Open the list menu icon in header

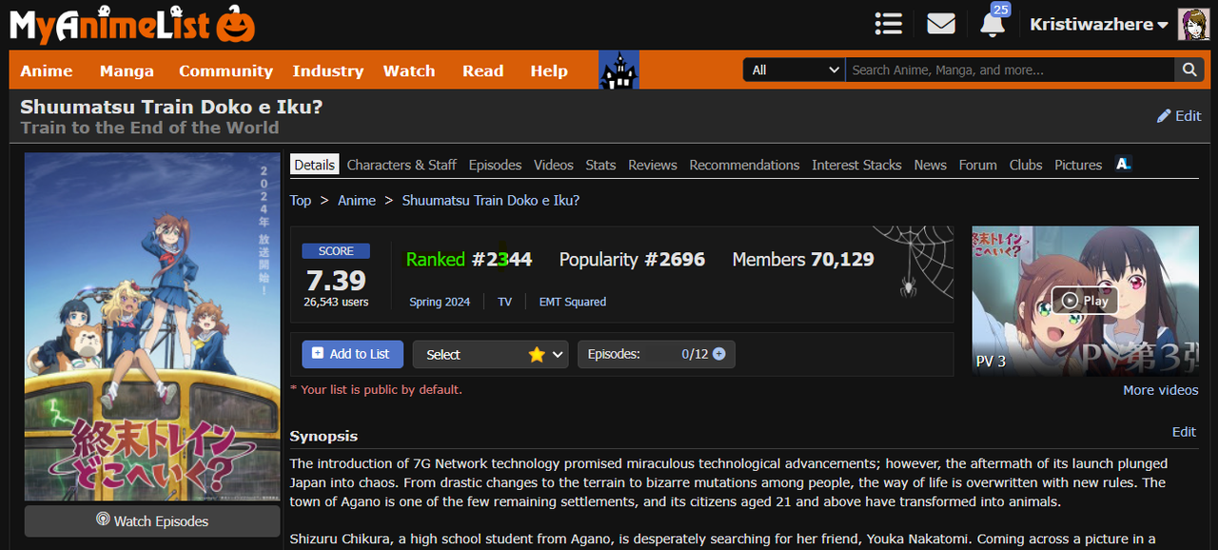tap(889, 24)
